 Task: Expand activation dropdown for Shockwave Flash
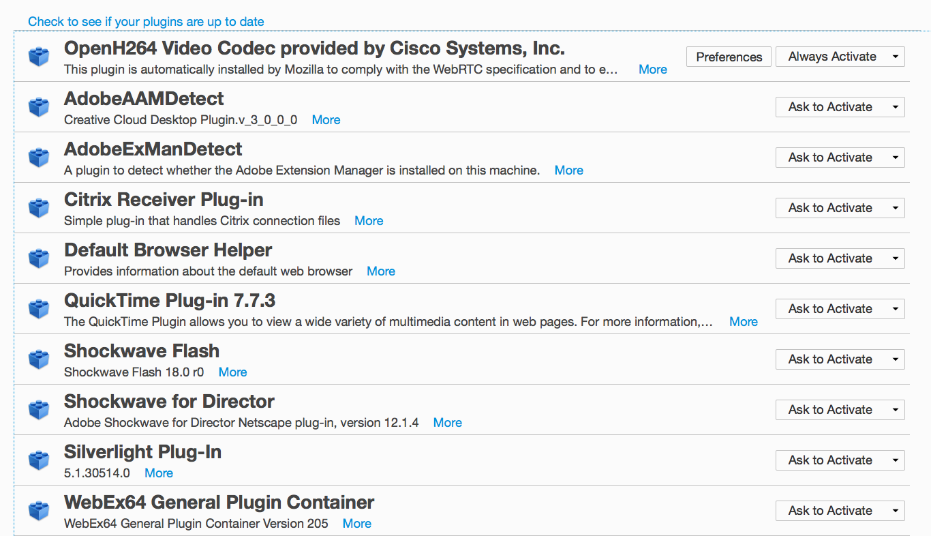pyautogui.click(x=840, y=359)
